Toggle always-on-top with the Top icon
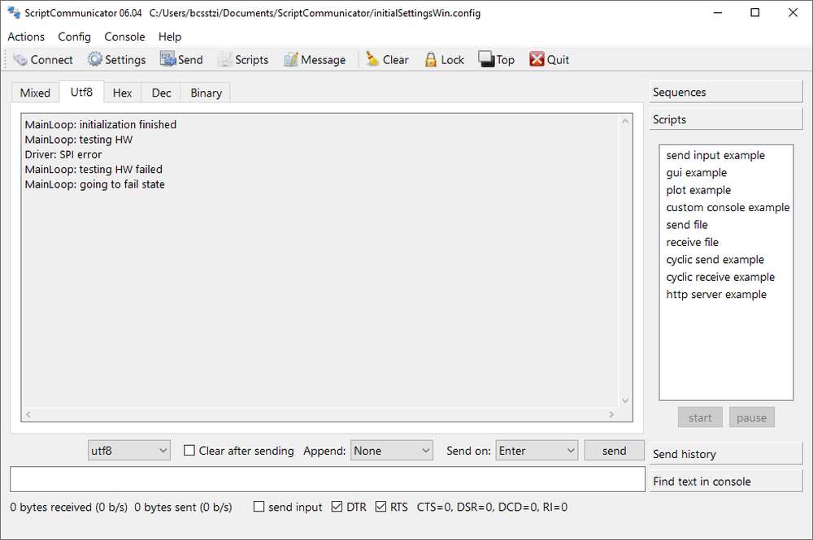 (486, 59)
